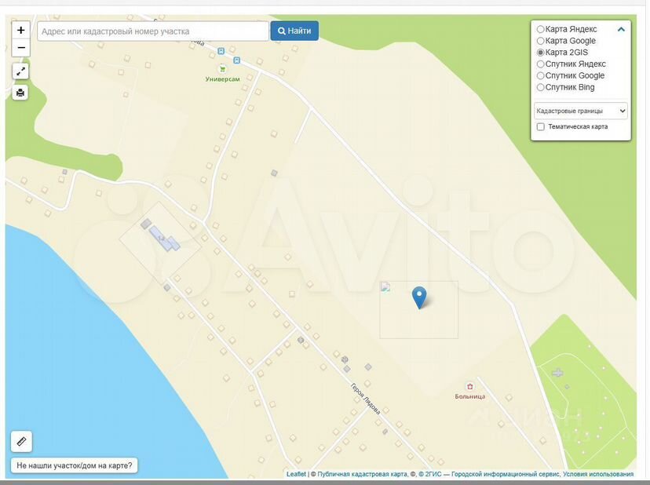Click the Больница hospital icon
The height and width of the screenshot is (485, 650).
[x=469, y=386]
